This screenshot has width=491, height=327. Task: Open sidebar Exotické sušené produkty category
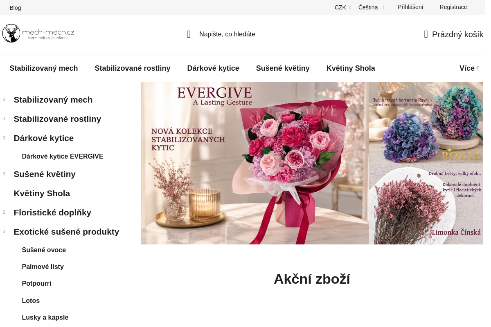[66, 232]
